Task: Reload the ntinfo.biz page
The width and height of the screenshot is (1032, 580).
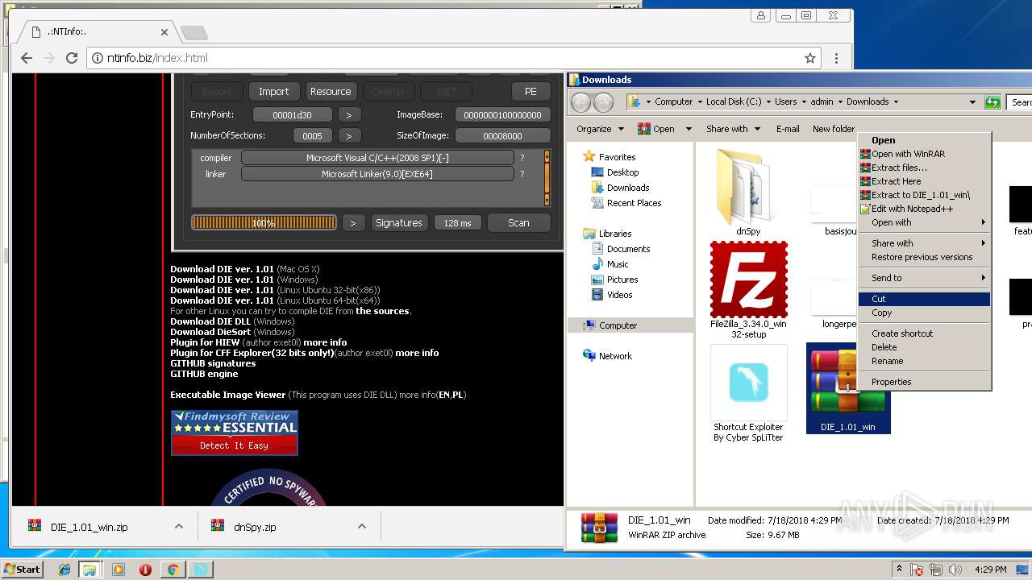Action: tap(71, 58)
